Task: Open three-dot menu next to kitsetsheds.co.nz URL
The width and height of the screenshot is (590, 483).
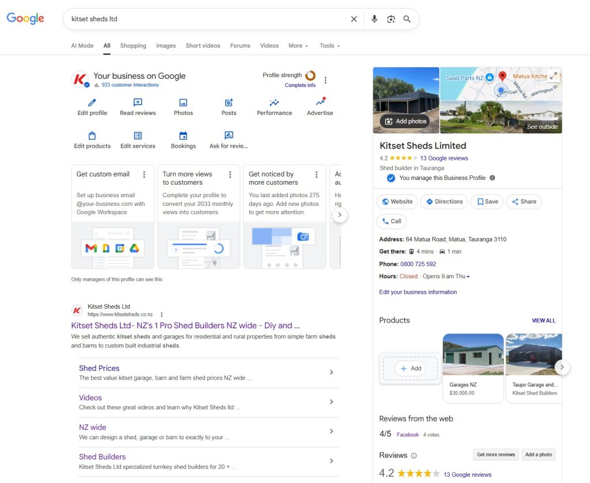Action: (x=161, y=315)
